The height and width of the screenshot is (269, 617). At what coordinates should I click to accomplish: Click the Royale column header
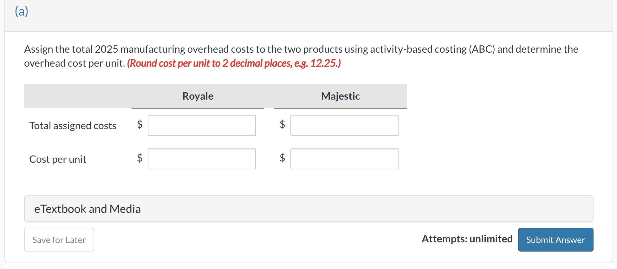pyautogui.click(x=198, y=96)
